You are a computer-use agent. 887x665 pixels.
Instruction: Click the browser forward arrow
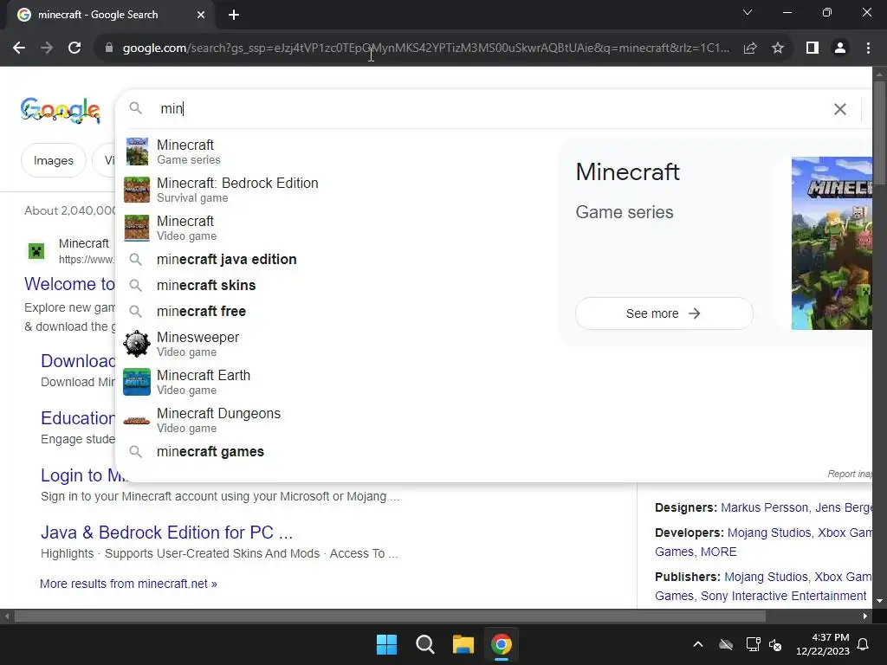[x=47, y=48]
